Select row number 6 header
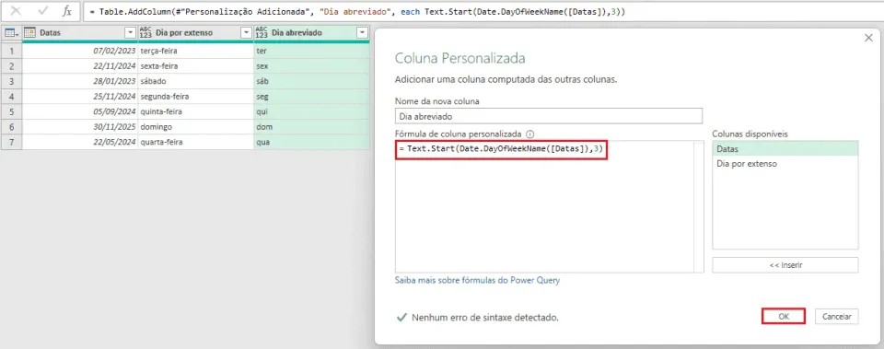884x349 pixels. (11, 127)
